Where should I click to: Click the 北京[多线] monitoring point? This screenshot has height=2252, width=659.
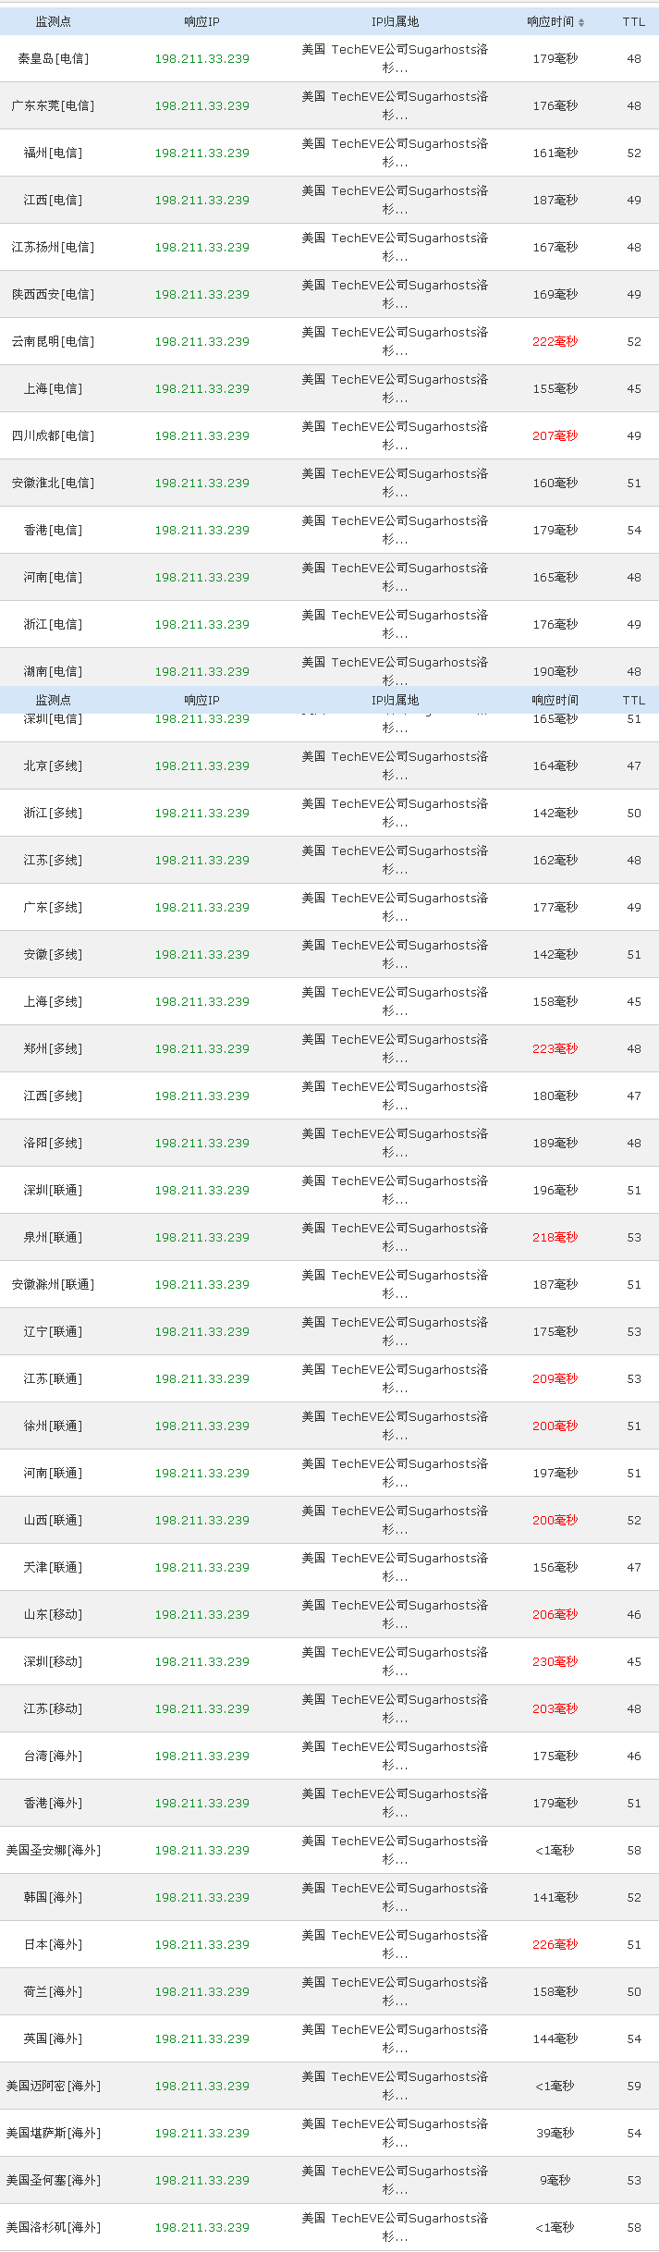point(53,765)
